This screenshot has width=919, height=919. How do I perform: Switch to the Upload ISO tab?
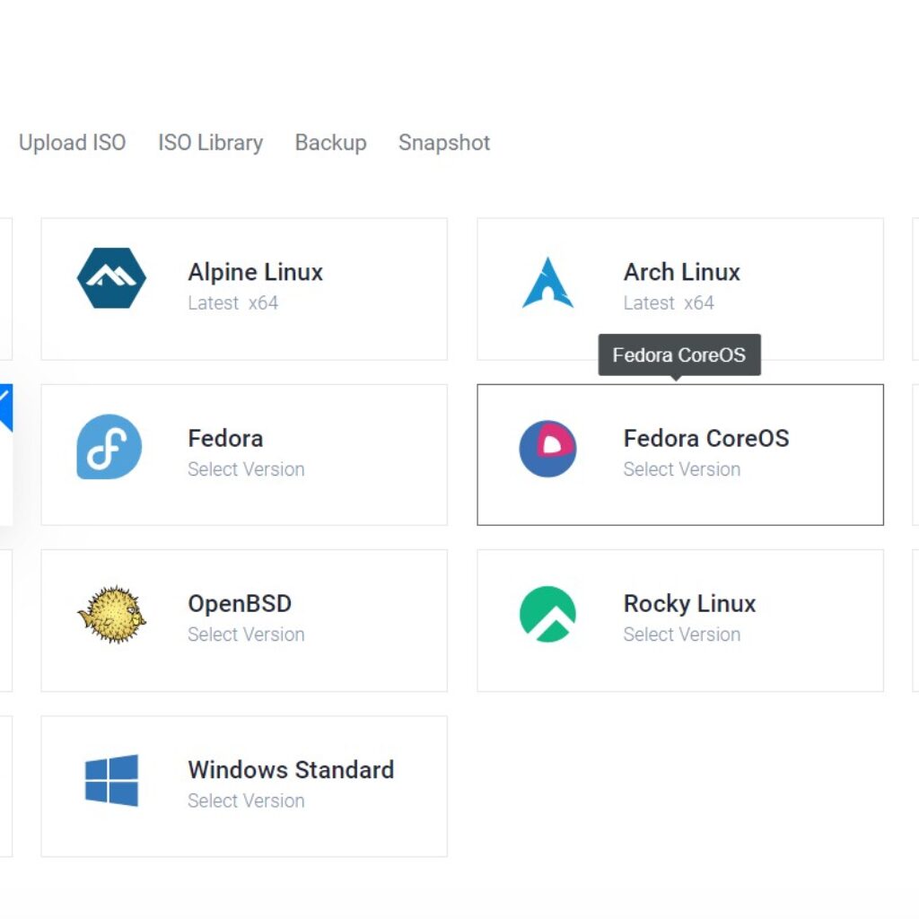(72, 143)
